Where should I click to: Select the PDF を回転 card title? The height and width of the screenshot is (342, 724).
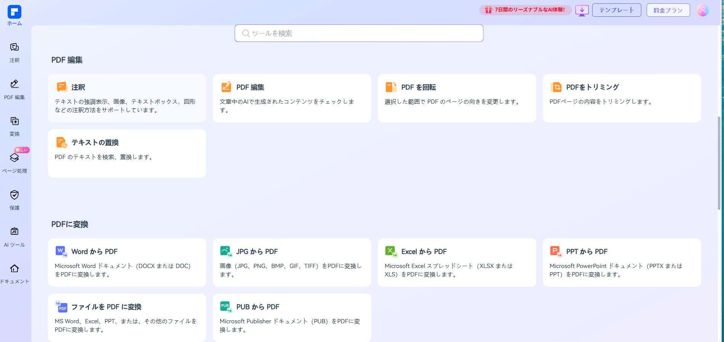click(418, 87)
